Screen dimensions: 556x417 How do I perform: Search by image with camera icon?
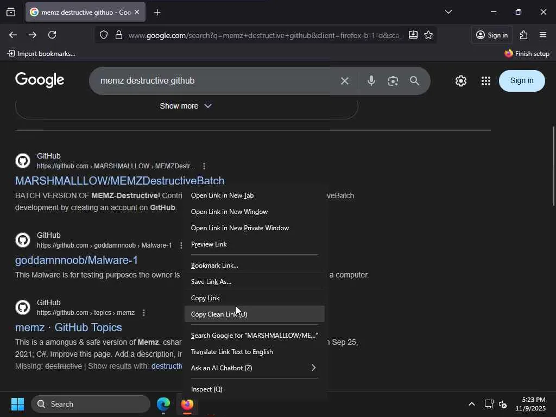[x=393, y=81]
